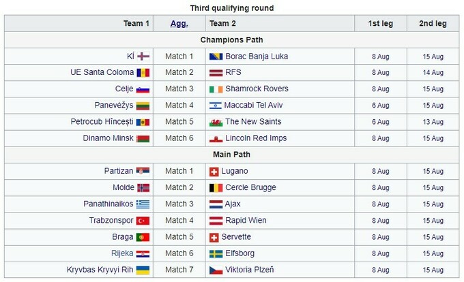Click the Portugal flag next to Braga
This screenshot has height=282, width=464.
click(143, 236)
